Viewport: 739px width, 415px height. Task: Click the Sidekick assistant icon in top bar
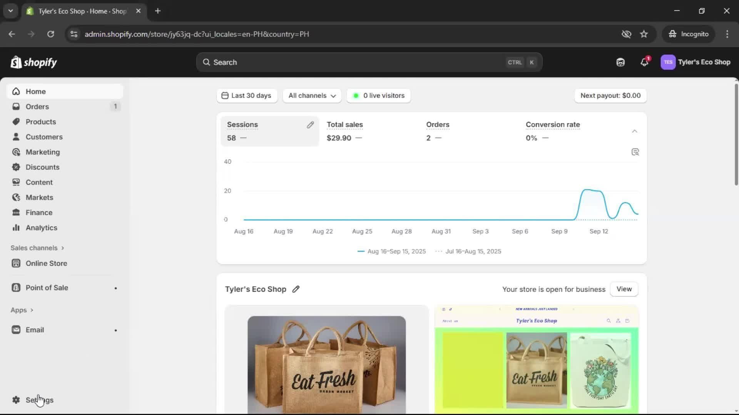pyautogui.click(x=620, y=62)
